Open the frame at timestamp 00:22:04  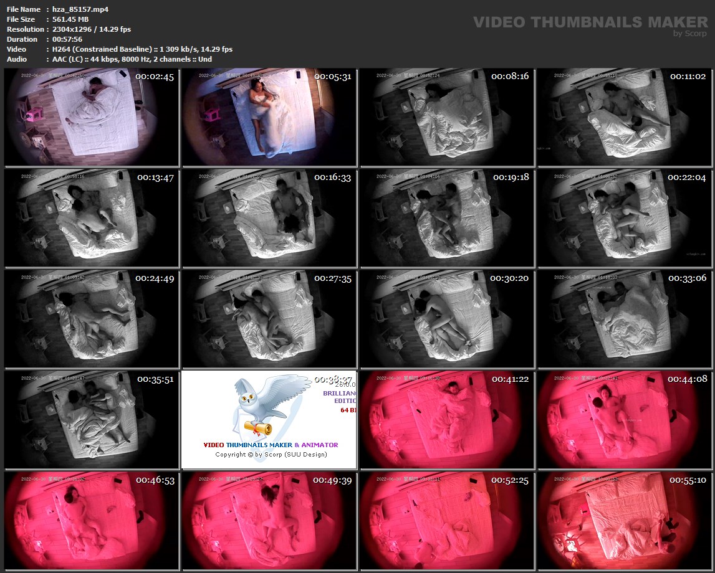(625, 218)
